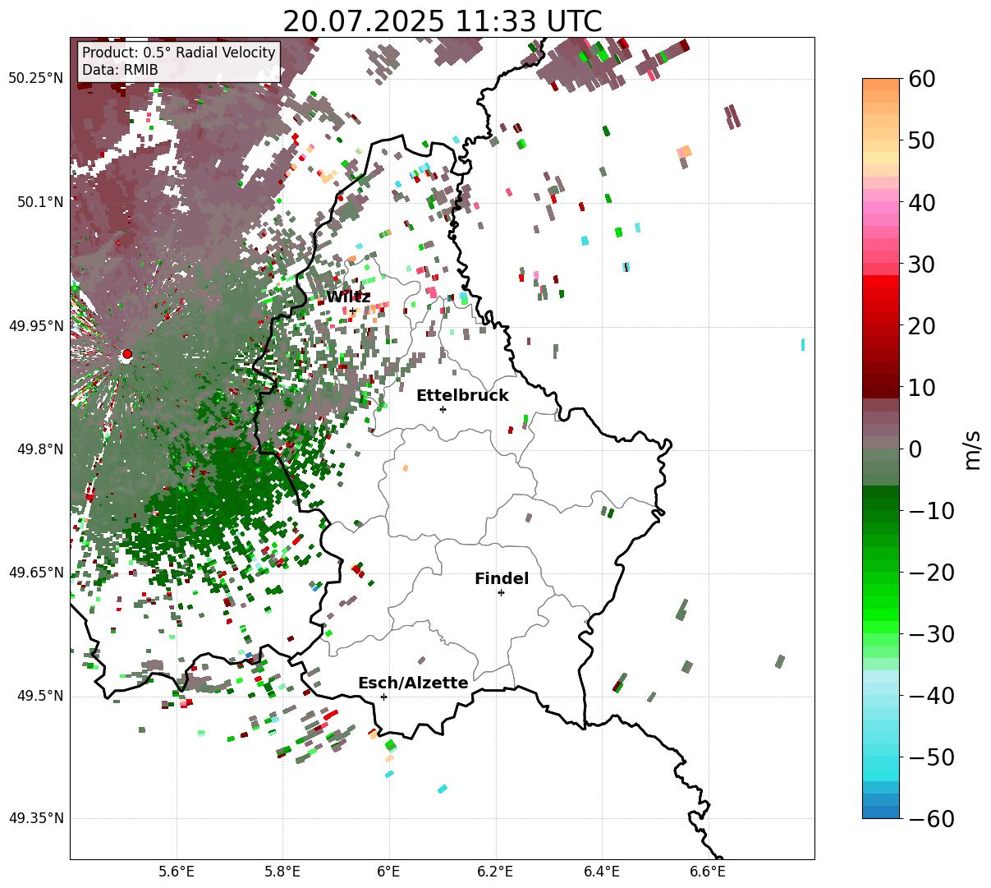
Task: Click the 50.1°N latitude label
Action: click(x=40, y=202)
